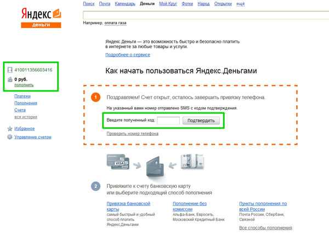
Task: Open Управление счетом link
Action: (33, 137)
